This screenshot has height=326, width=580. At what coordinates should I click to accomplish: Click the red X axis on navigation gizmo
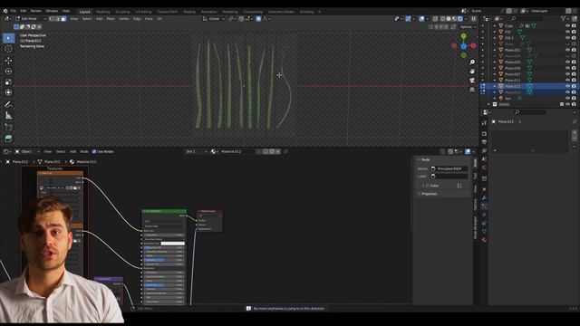tap(473, 46)
